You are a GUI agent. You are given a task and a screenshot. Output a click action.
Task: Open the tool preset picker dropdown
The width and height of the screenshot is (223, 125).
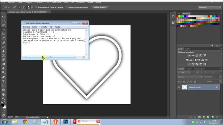tap(9, 7)
